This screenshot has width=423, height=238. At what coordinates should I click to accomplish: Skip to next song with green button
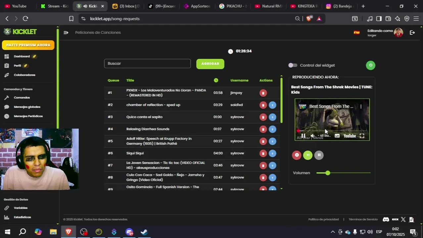[x=308, y=155]
